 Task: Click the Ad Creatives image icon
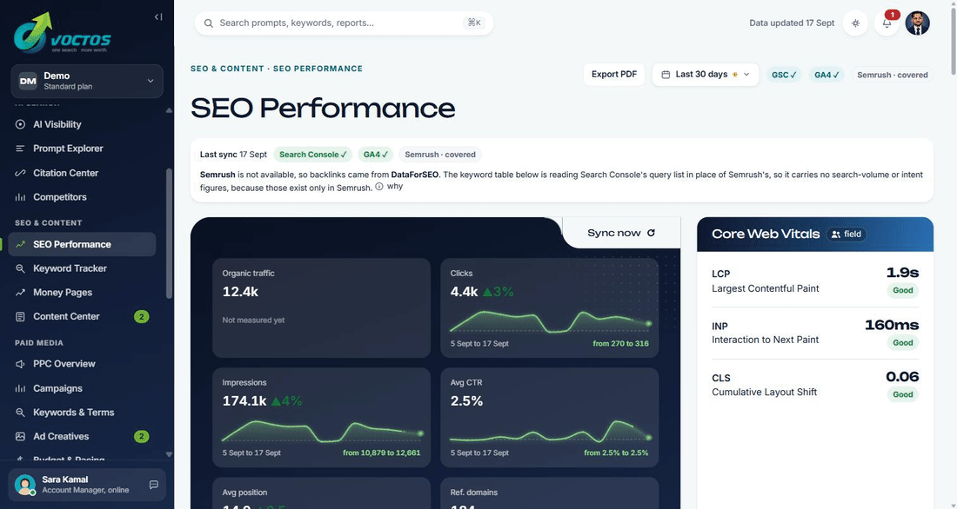(x=20, y=436)
